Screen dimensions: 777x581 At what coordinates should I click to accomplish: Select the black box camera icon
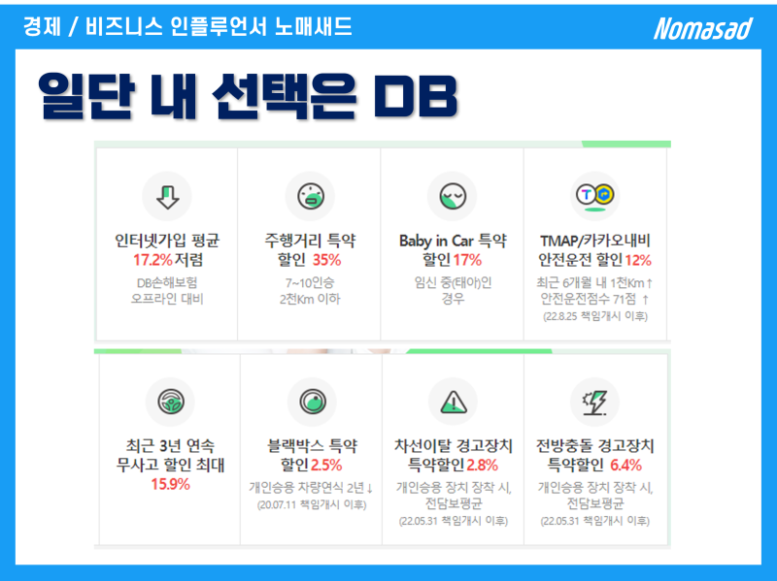(312, 402)
